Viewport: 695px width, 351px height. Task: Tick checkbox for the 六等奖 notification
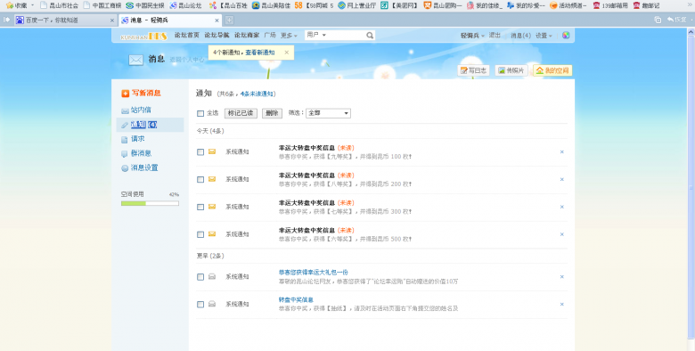(200, 234)
